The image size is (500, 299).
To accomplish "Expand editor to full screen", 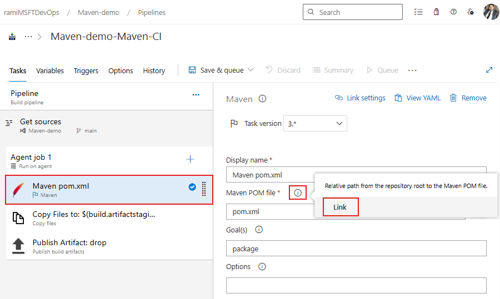I will tap(489, 70).
